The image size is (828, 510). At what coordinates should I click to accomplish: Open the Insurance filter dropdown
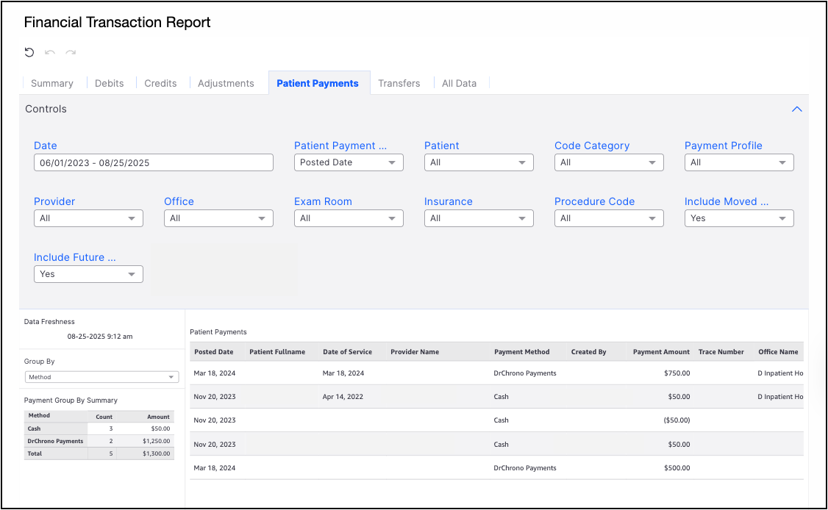pos(479,218)
